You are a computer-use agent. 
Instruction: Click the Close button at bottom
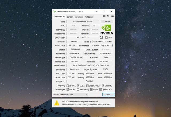(108, 95)
